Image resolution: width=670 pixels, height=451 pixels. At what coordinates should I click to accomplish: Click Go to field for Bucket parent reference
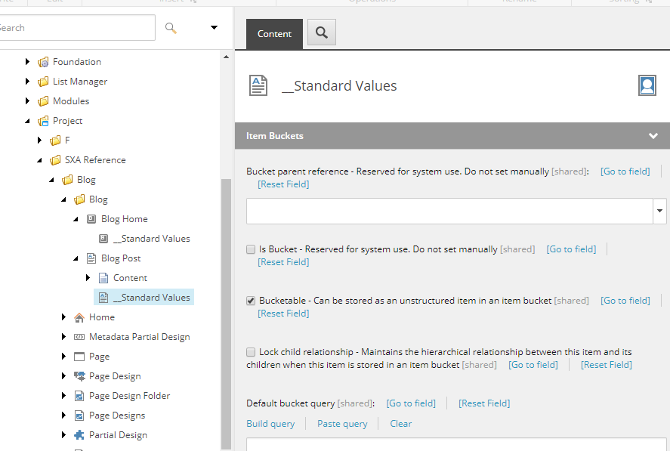tap(625, 171)
